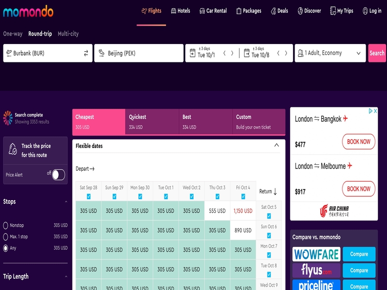Screen dimensions: 387x290
Task: Open the momondo home logo
Action: (28, 11)
